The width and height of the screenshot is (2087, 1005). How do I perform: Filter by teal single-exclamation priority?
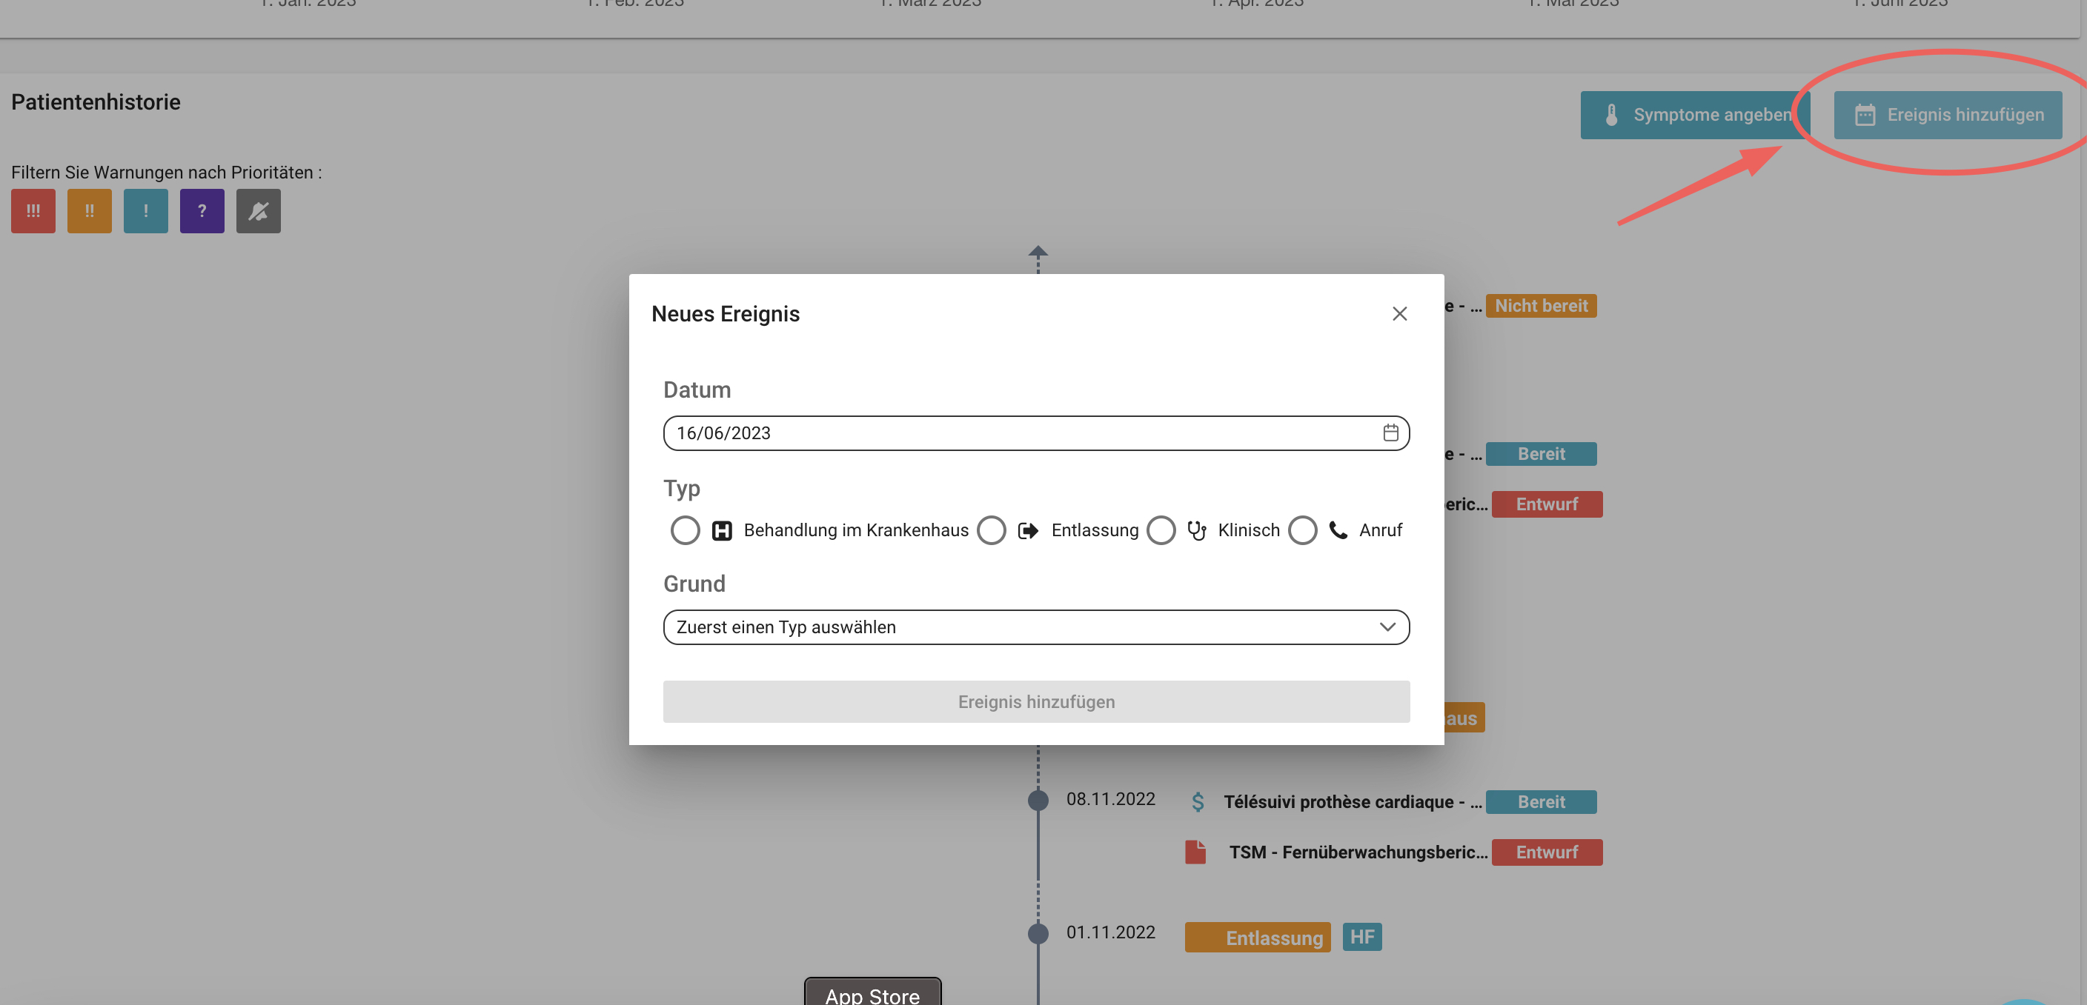click(x=146, y=210)
